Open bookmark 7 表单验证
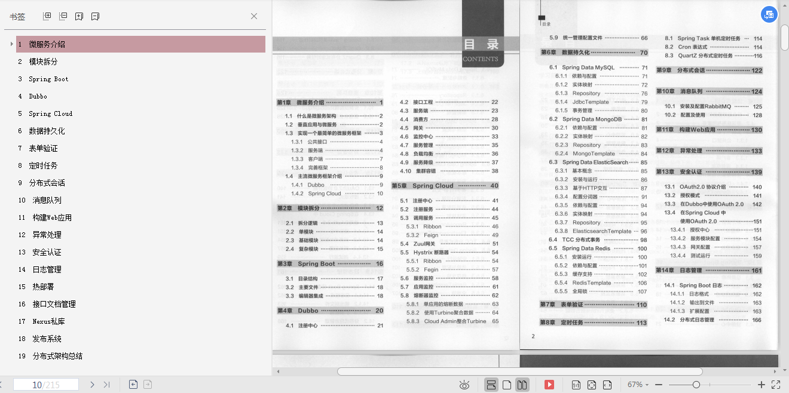Viewport: 789px width, 393px height. (x=140, y=148)
